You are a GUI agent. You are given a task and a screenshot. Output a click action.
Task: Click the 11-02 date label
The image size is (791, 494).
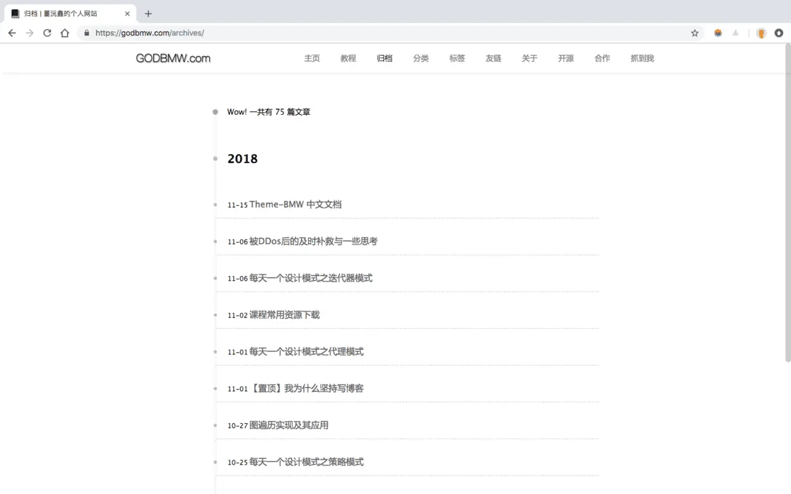pos(237,316)
